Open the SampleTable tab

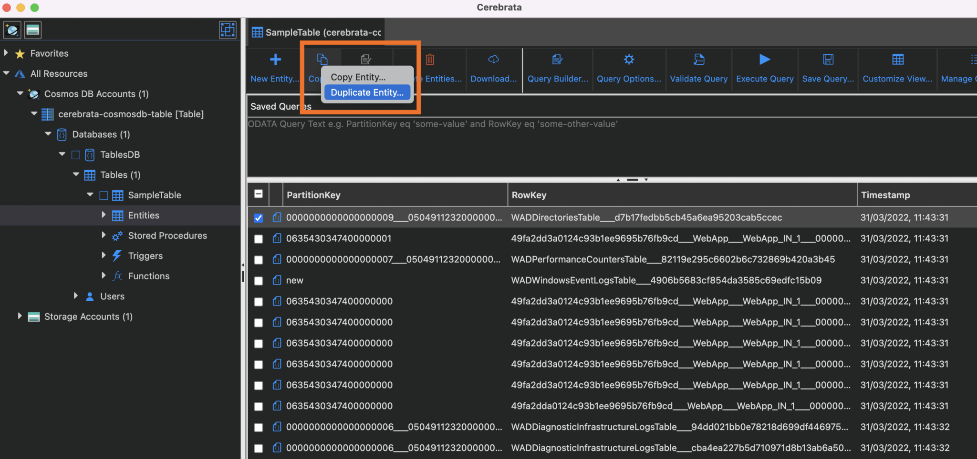coord(316,32)
